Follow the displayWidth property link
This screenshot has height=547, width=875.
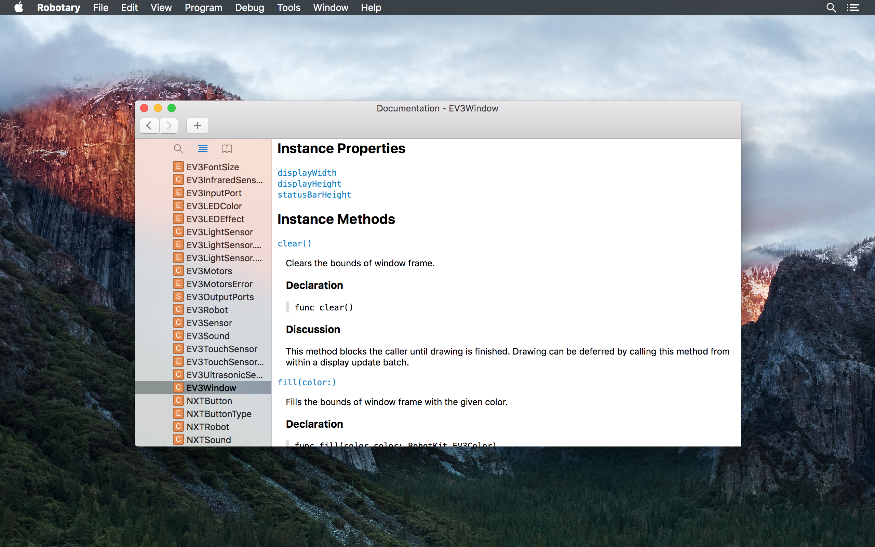[307, 173]
